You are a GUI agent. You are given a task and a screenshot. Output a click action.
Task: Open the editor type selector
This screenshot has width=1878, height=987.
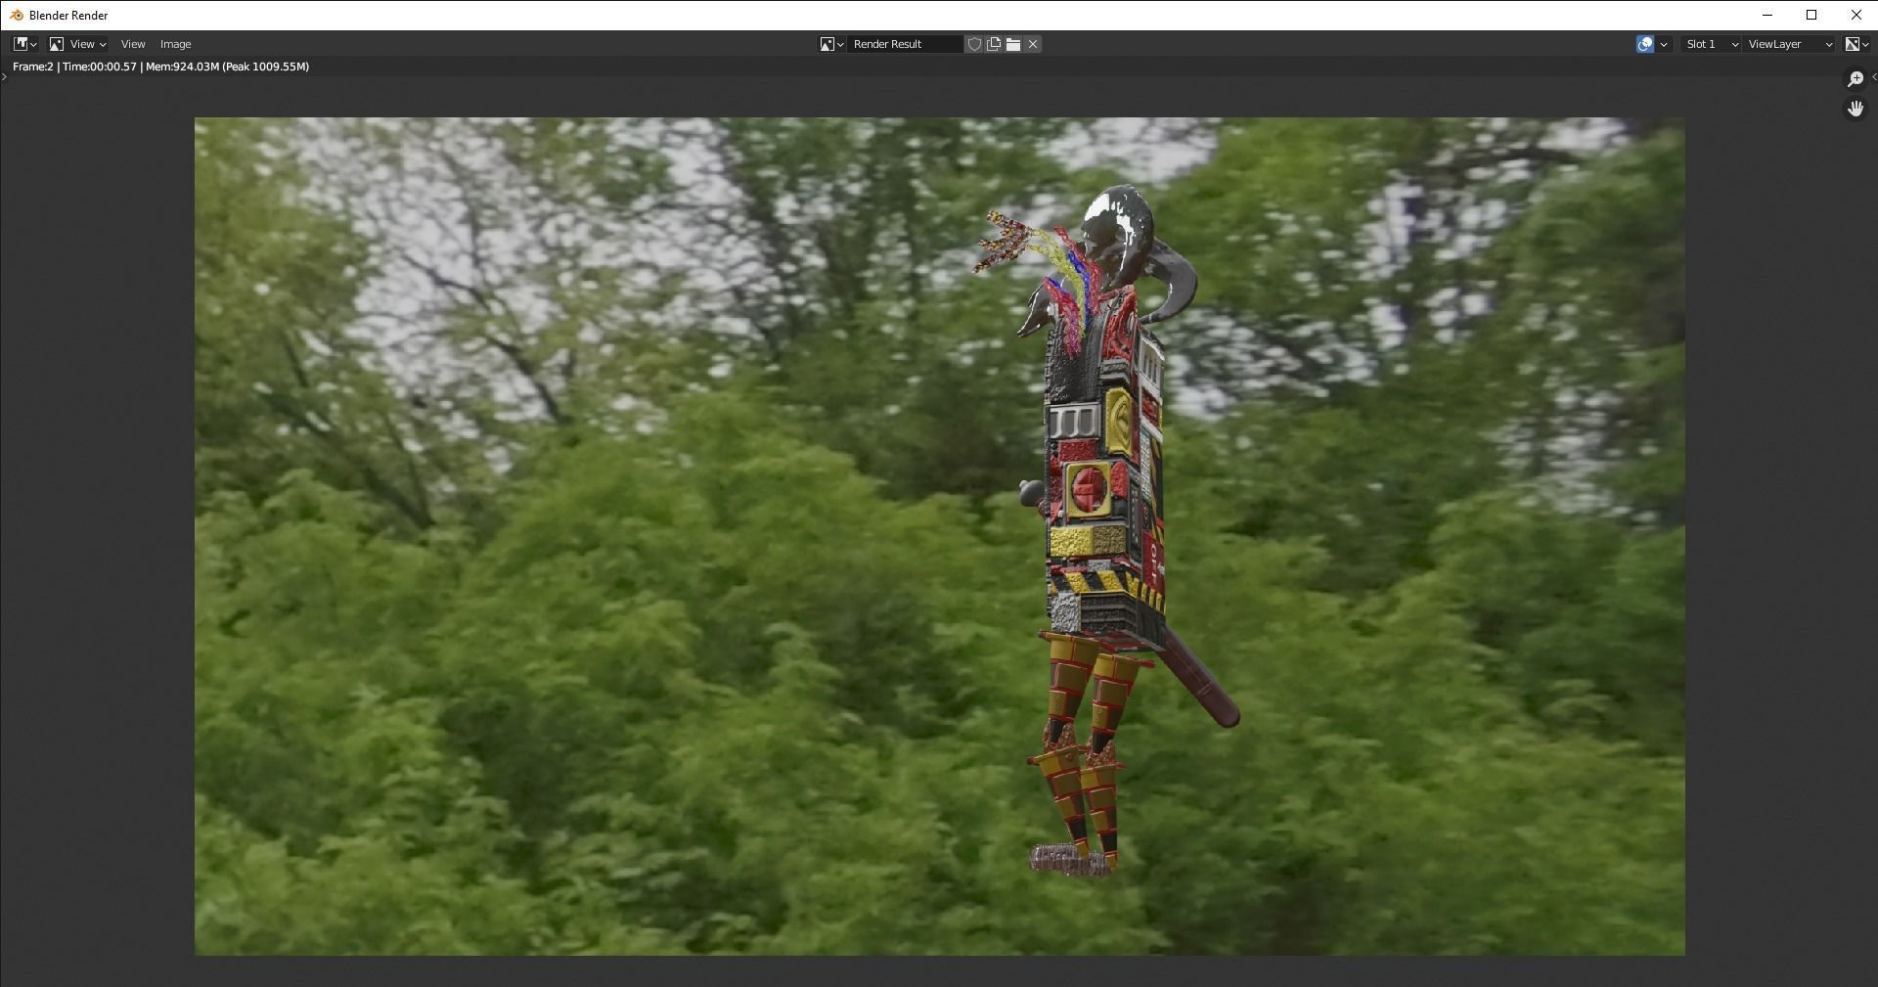24,44
